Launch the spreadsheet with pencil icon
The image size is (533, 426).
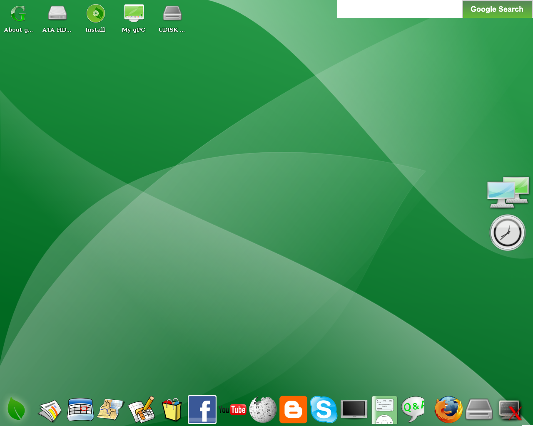click(142, 410)
